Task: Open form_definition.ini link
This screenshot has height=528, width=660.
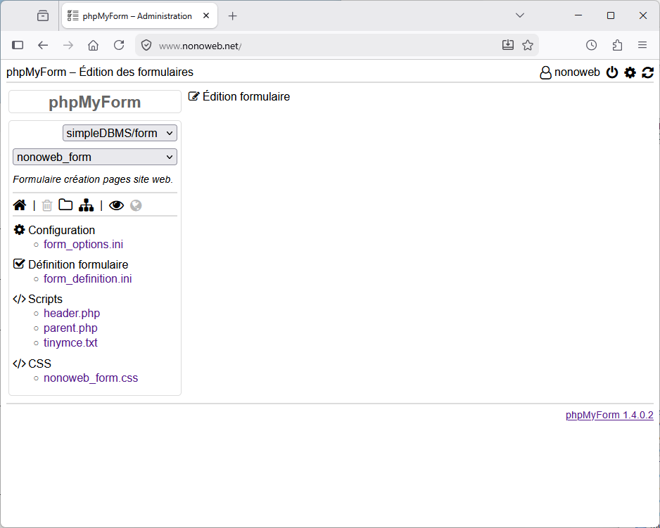Action: [87, 279]
